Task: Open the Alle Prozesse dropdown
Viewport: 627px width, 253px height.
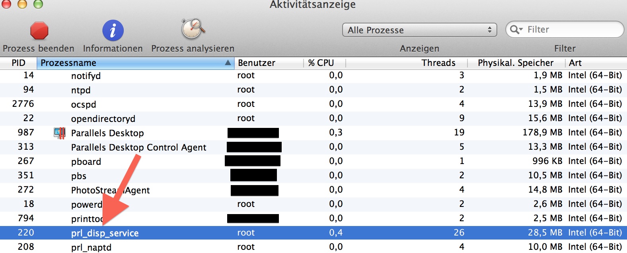Action: pos(419,30)
